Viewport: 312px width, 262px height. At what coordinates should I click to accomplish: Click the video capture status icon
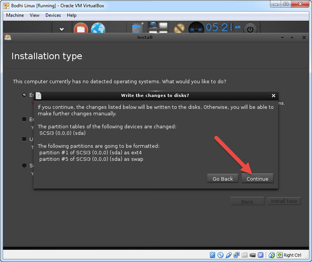pos(252,255)
